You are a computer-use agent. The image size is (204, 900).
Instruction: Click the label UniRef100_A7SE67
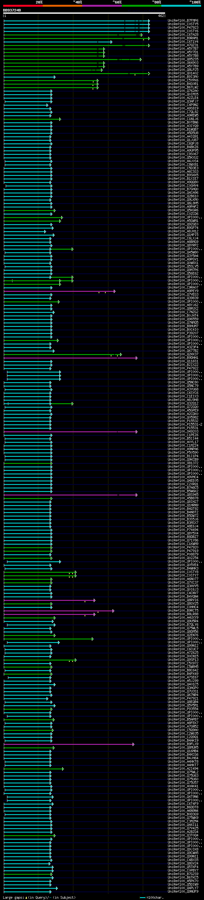click(183, 677)
